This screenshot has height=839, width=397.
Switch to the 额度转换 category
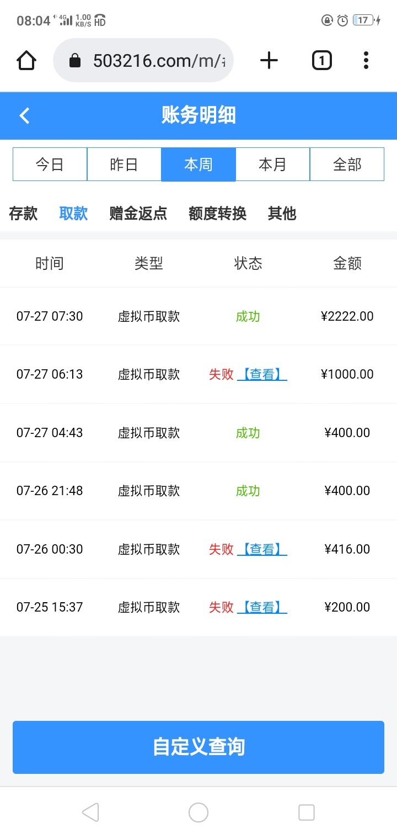point(217,213)
